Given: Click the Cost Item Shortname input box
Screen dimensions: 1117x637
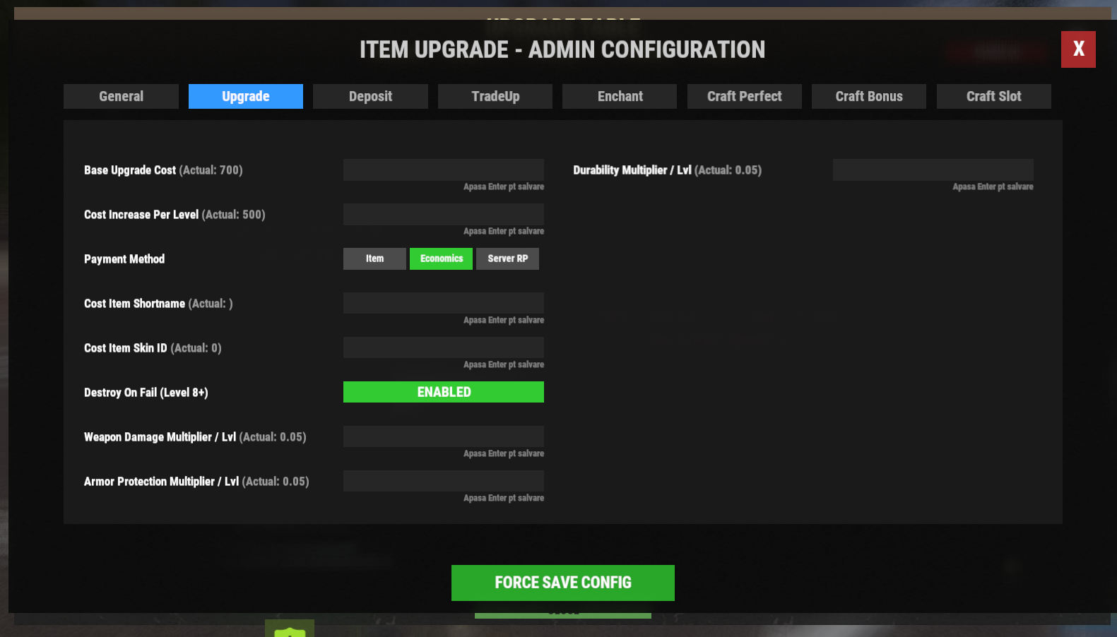Looking at the screenshot, I should tap(443, 304).
